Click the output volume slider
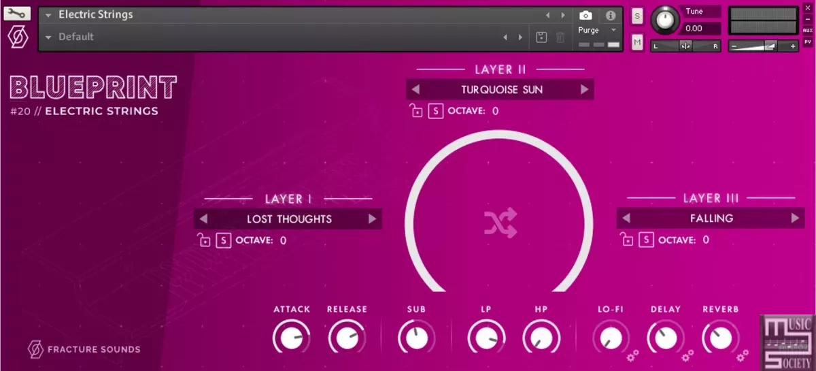The image size is (816, 371). pyautogui.click(x=762, y=46)
